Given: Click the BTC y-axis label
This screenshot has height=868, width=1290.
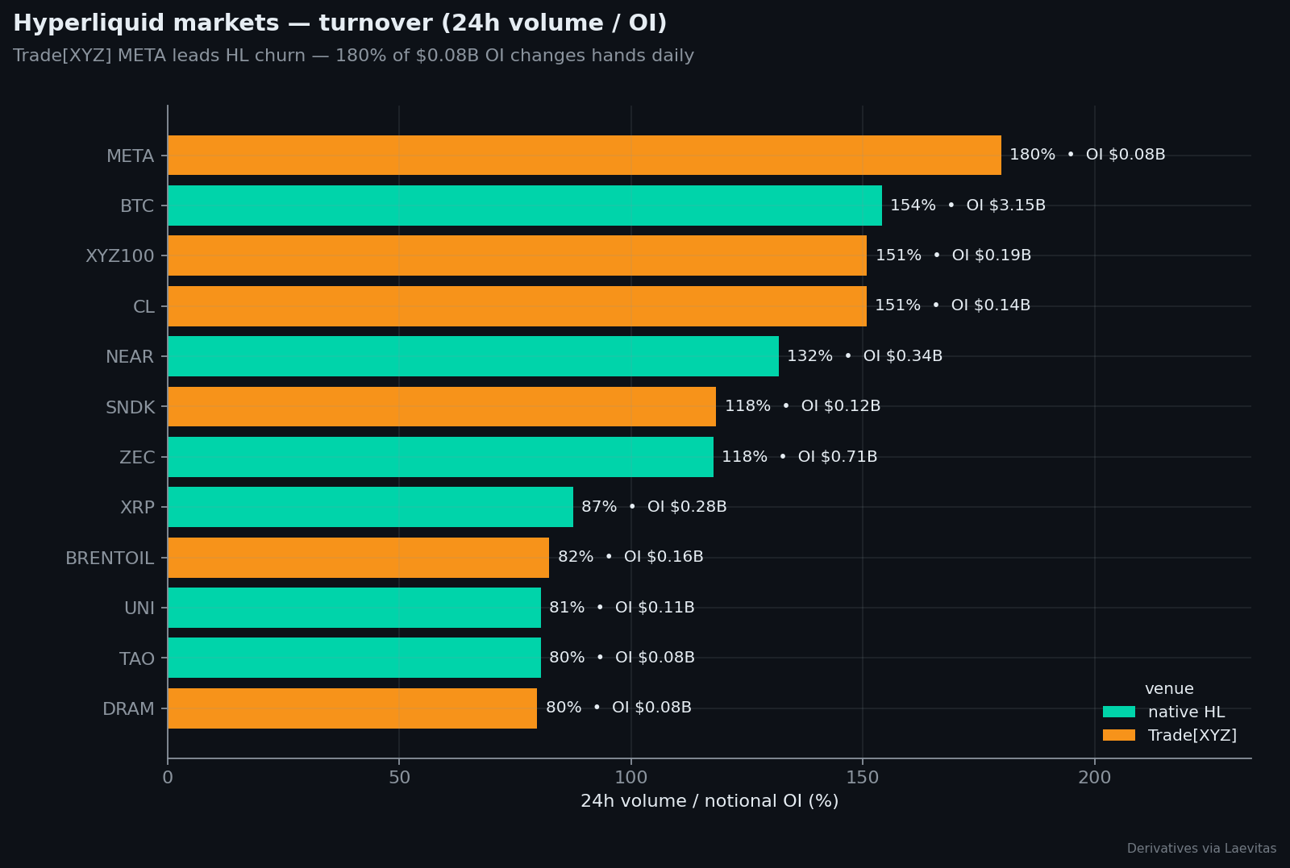Looking at the screenshot, I should [137, 206].
